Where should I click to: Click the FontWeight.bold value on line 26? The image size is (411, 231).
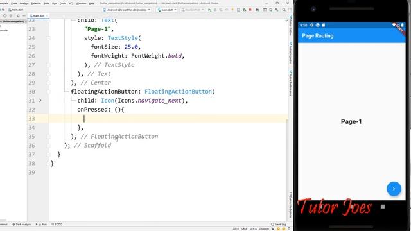pyautogui.click(x=157, y=56)
